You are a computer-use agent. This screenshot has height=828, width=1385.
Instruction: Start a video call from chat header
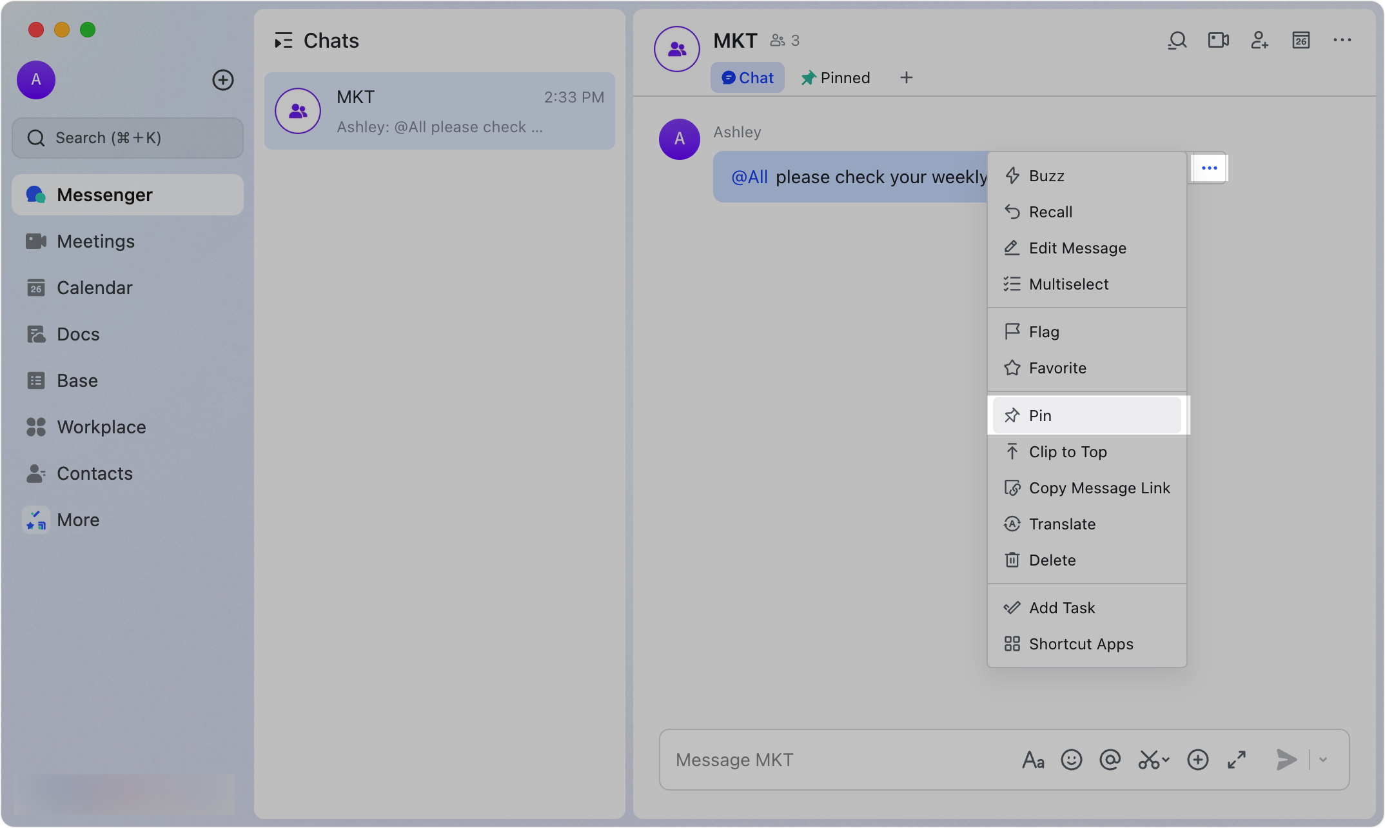(x=1218, y=40)
